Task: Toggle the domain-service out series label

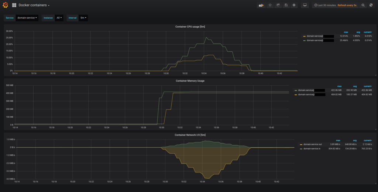Action: click(312, 144)
